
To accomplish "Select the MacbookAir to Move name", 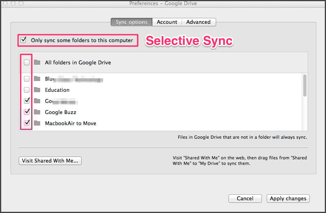I will tap(70, 123).
